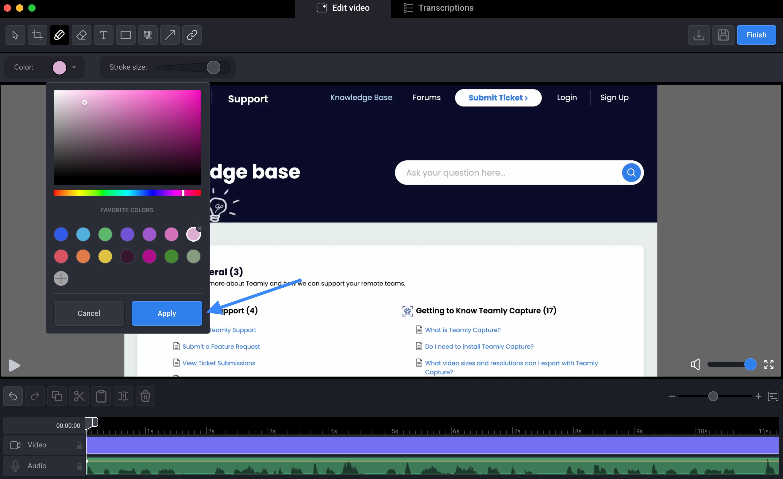This screenshot has width=783, height=479.
Task: Click the Finish button
Action: (x=756, y=35)
